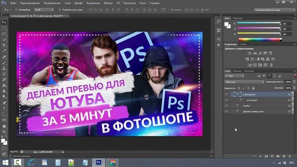
Task: Select the Move tool in the toolbox
Action: (4, 22)
